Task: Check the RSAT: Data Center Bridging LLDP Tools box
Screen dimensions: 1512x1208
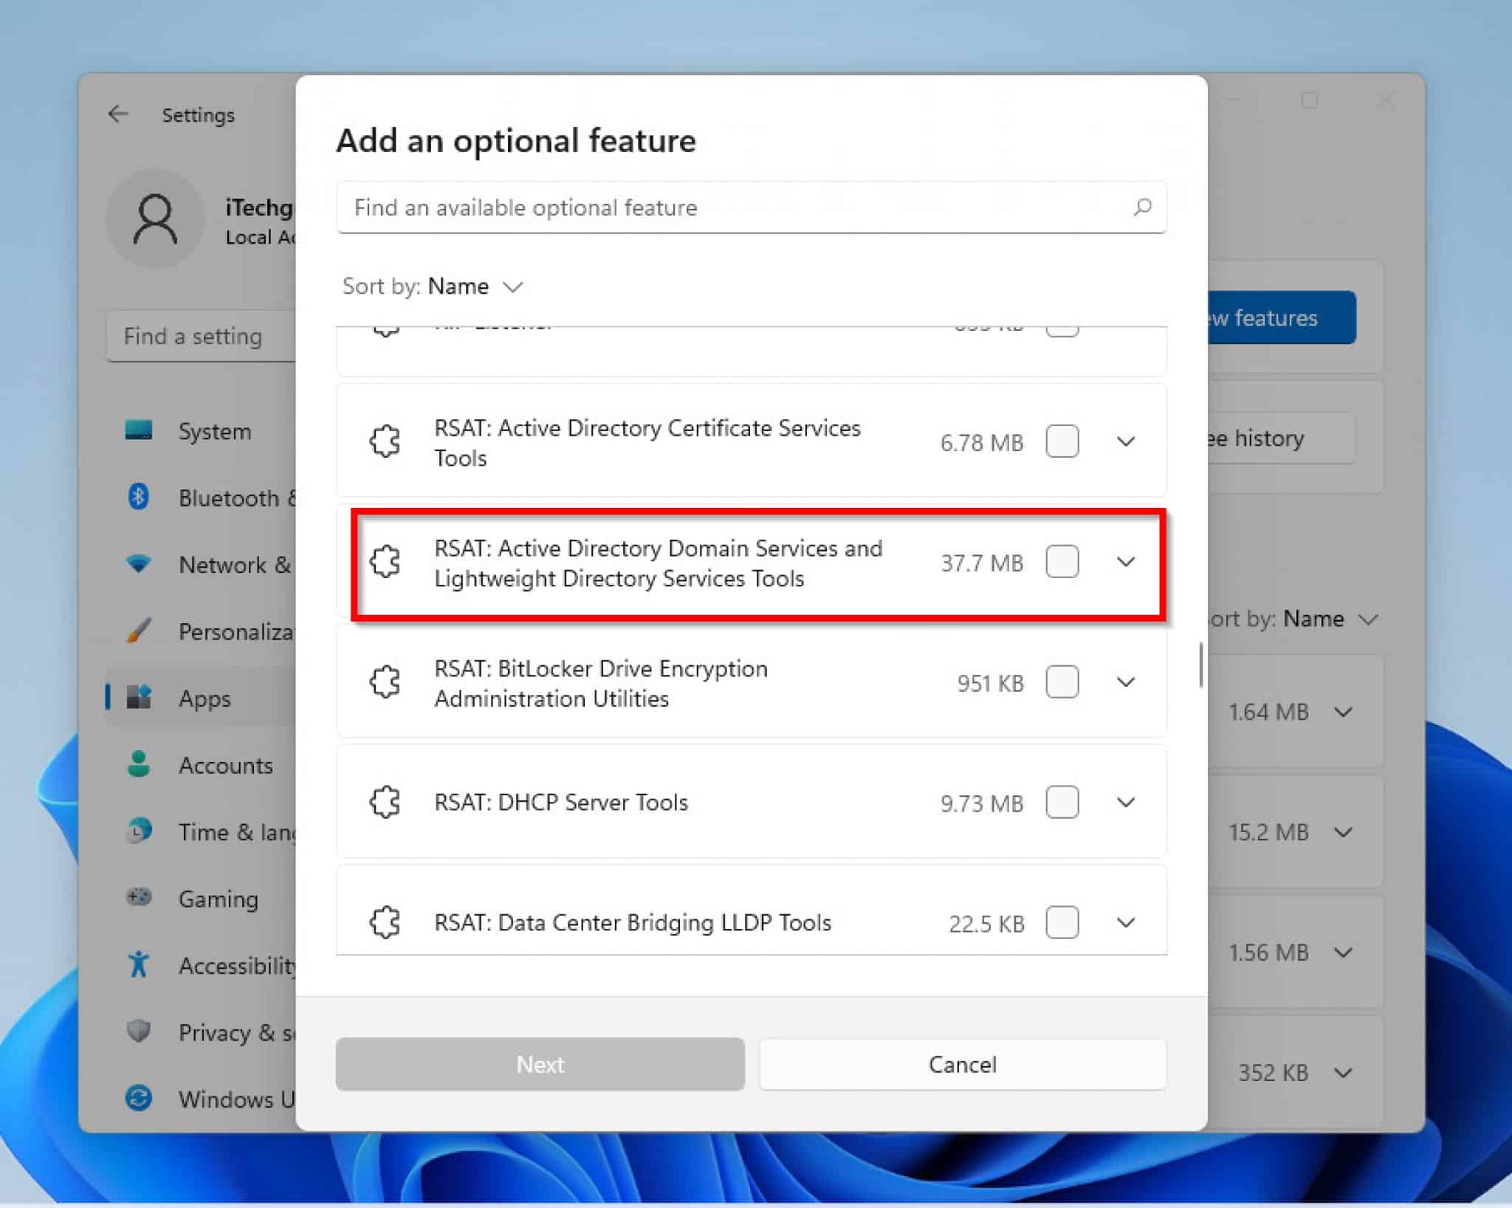Action: click(x=1062, y=922)
